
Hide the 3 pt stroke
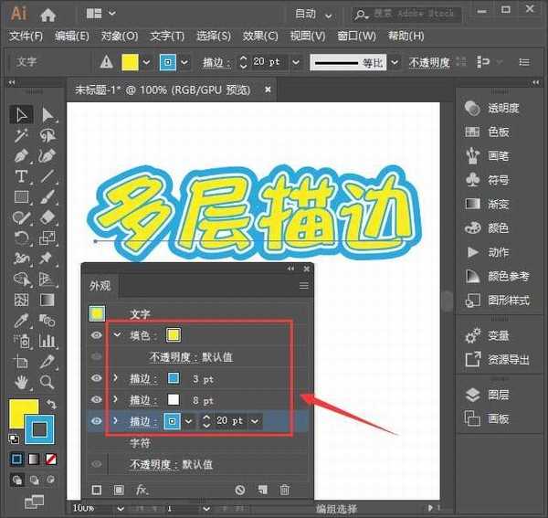tap(97, 378)
